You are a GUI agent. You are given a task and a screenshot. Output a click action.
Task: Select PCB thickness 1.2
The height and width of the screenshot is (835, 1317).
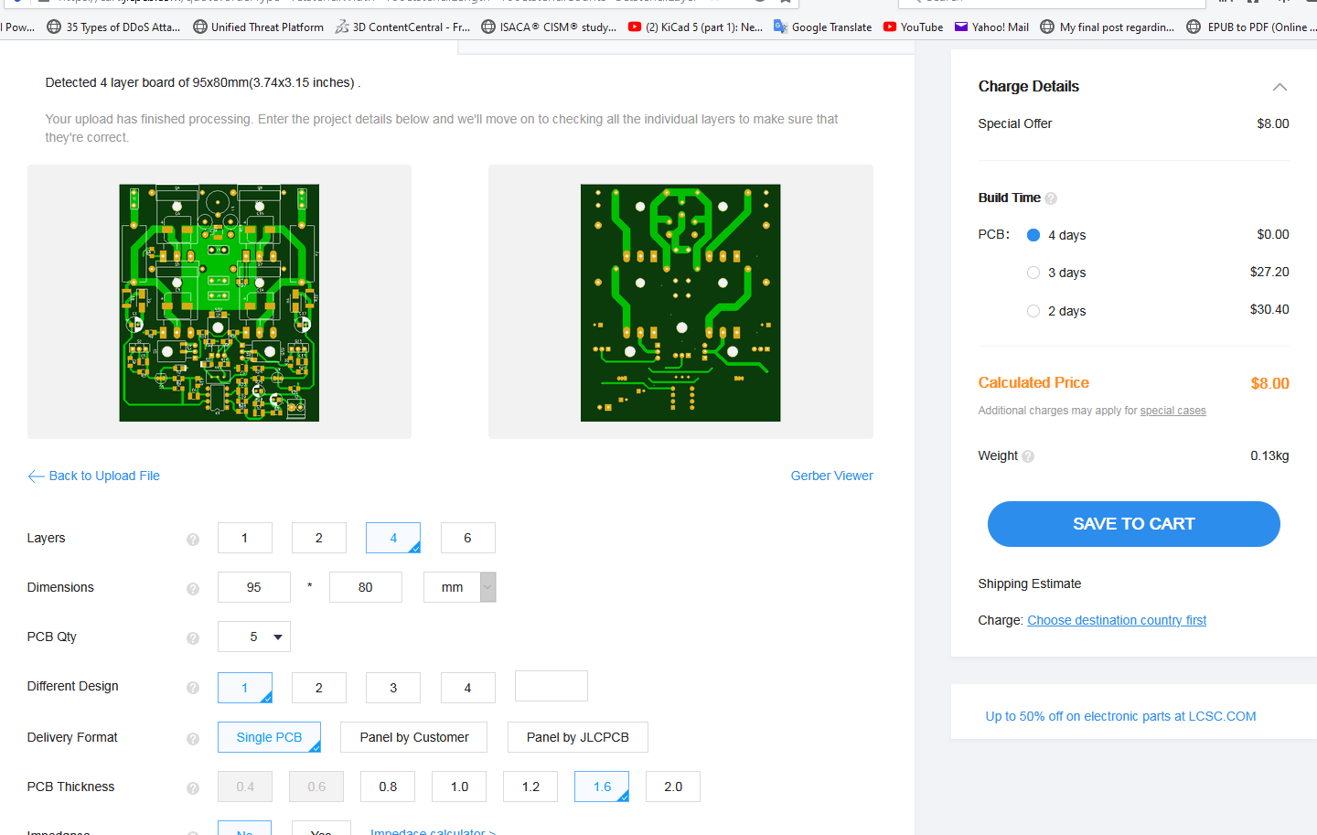(x=530, y=787)
